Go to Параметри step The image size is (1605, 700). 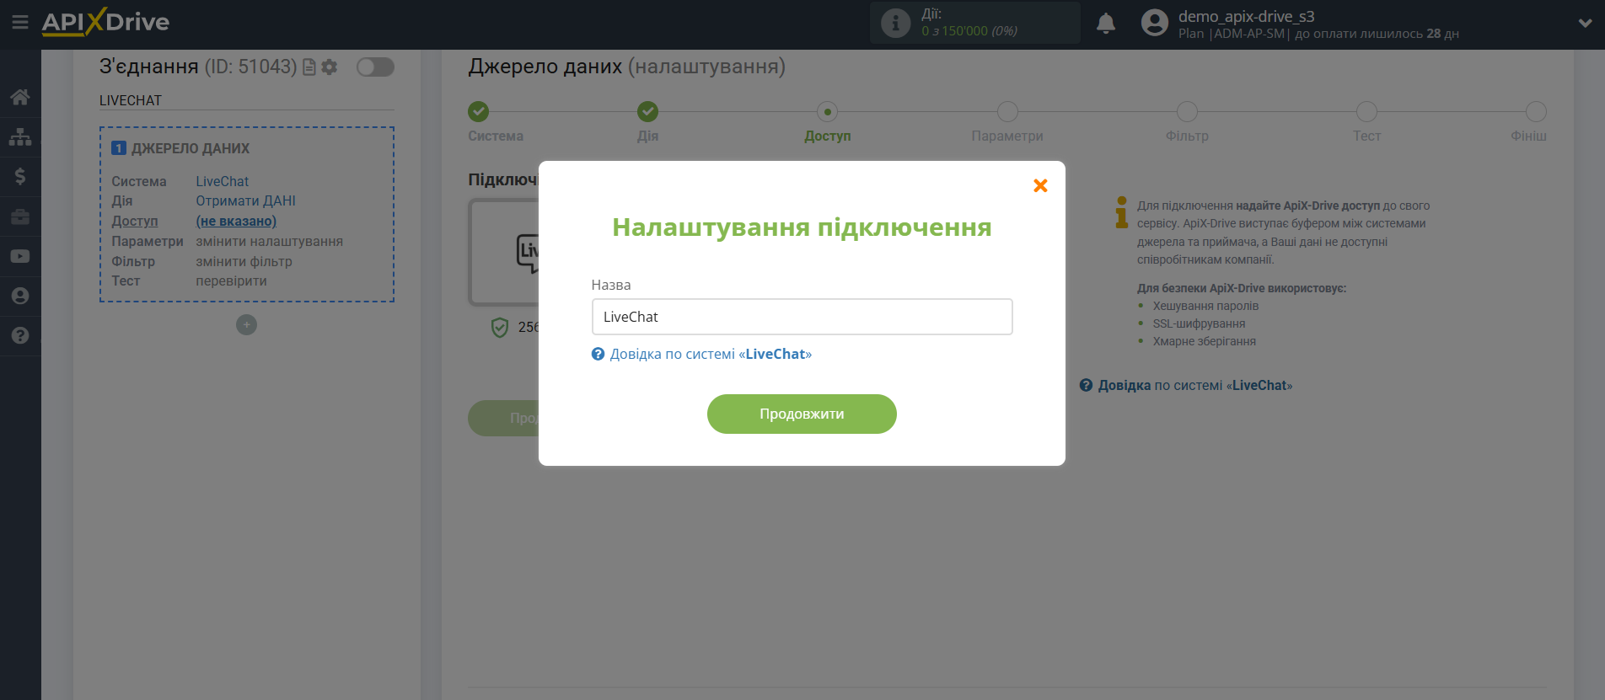pyautogui.click(x=1007, y=111)
